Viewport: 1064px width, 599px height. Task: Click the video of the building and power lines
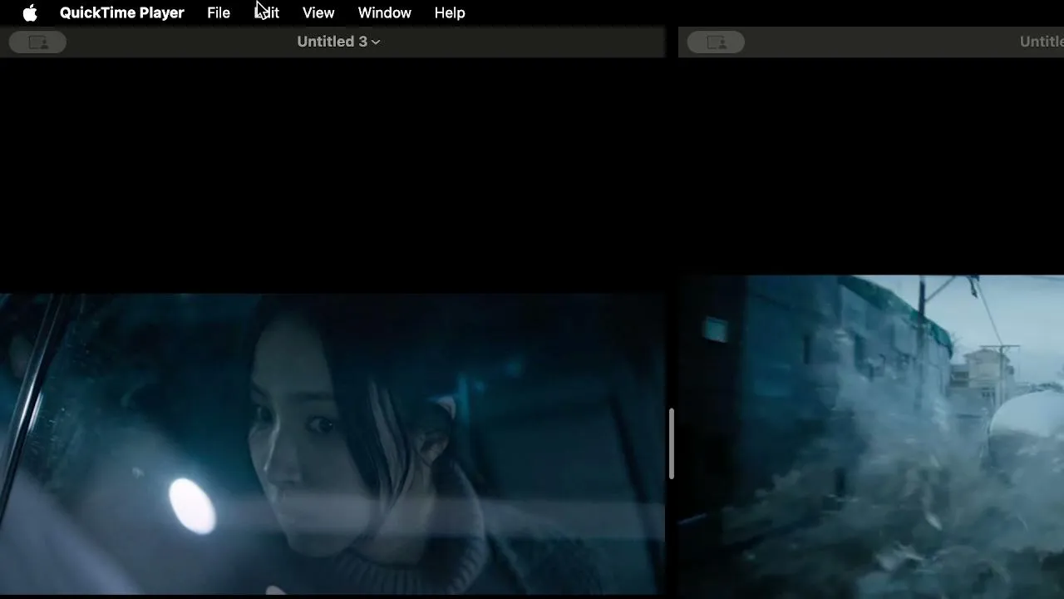871,436
